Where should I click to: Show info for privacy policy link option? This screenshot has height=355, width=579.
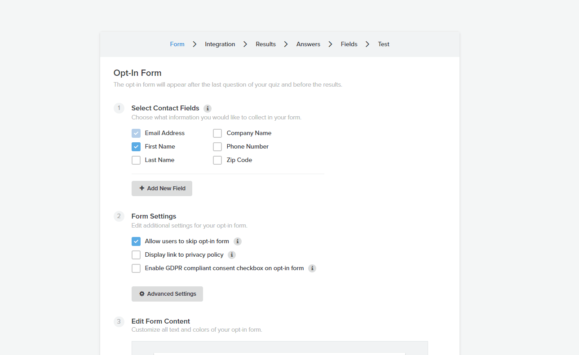(x=232, y=255)
